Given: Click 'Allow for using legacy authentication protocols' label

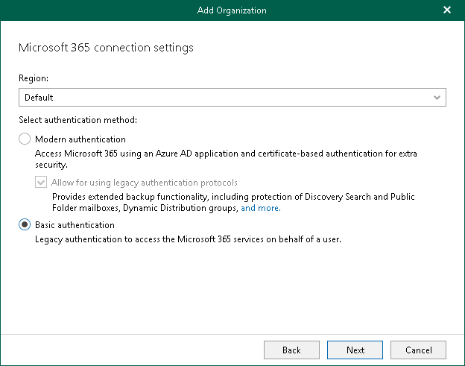Looking at the screenshot, I should click(x=144, y=183).
